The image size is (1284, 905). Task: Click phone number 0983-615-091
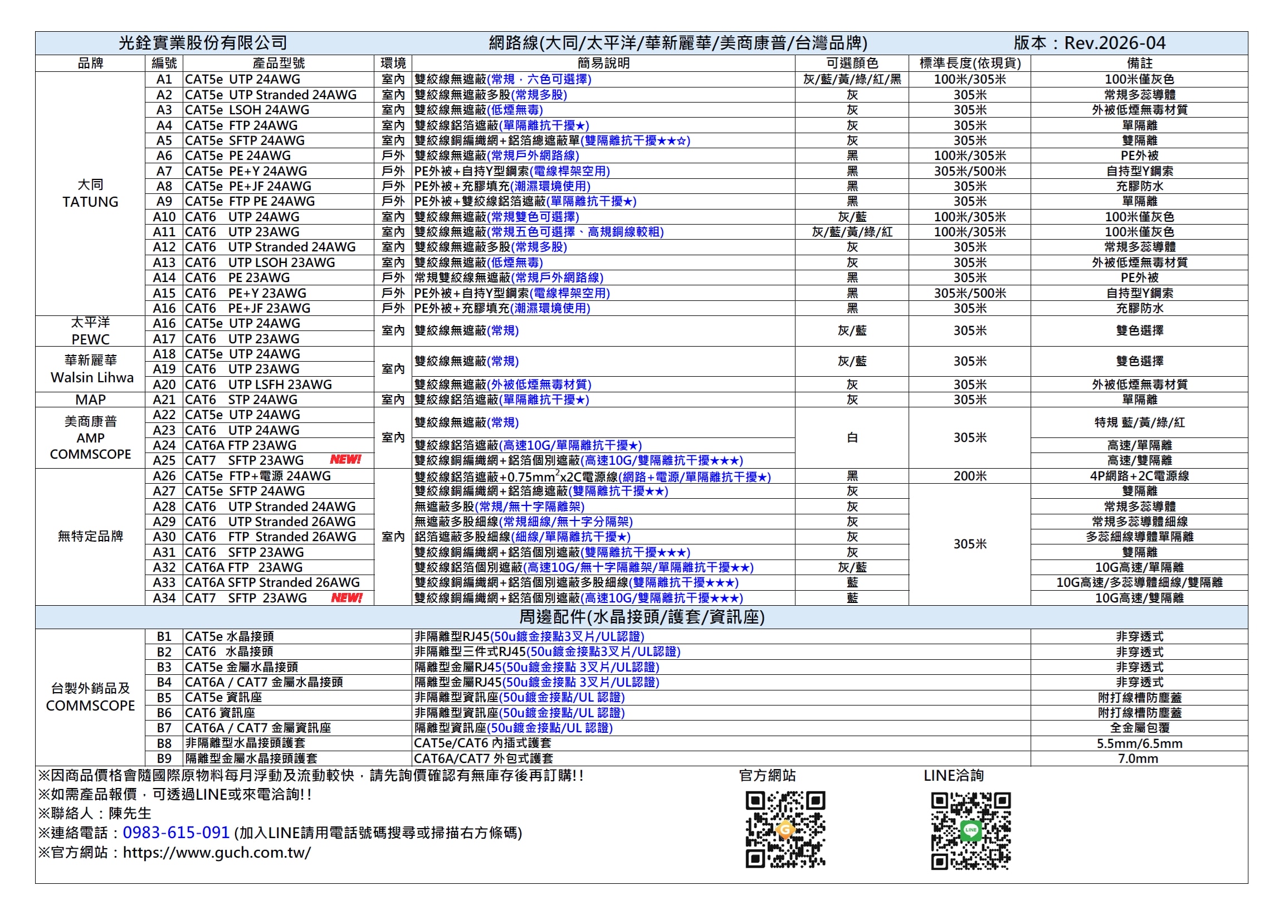coord(176,833)
